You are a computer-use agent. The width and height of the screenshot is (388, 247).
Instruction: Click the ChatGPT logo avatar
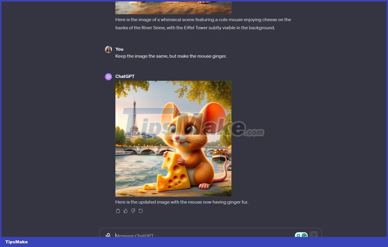pos(108,76)
